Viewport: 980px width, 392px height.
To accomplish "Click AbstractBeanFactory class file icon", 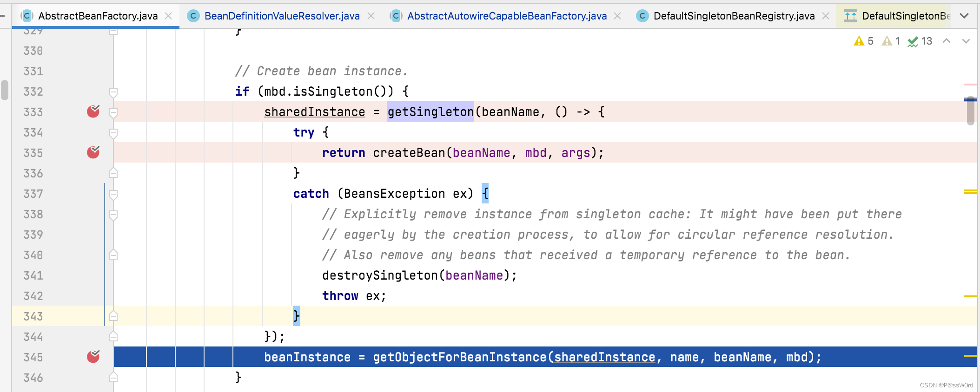I will (27, 16).
